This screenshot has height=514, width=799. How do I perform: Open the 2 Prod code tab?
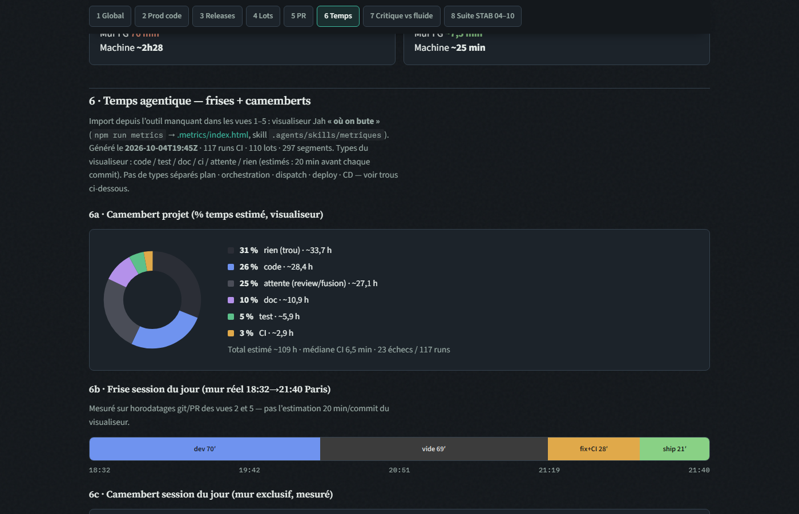tap(162, 16)
